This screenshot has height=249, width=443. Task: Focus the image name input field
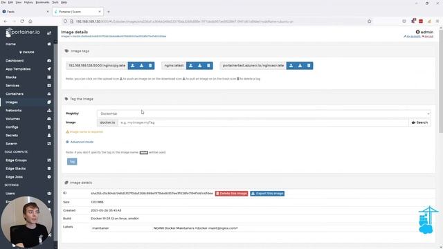(263, 122)
